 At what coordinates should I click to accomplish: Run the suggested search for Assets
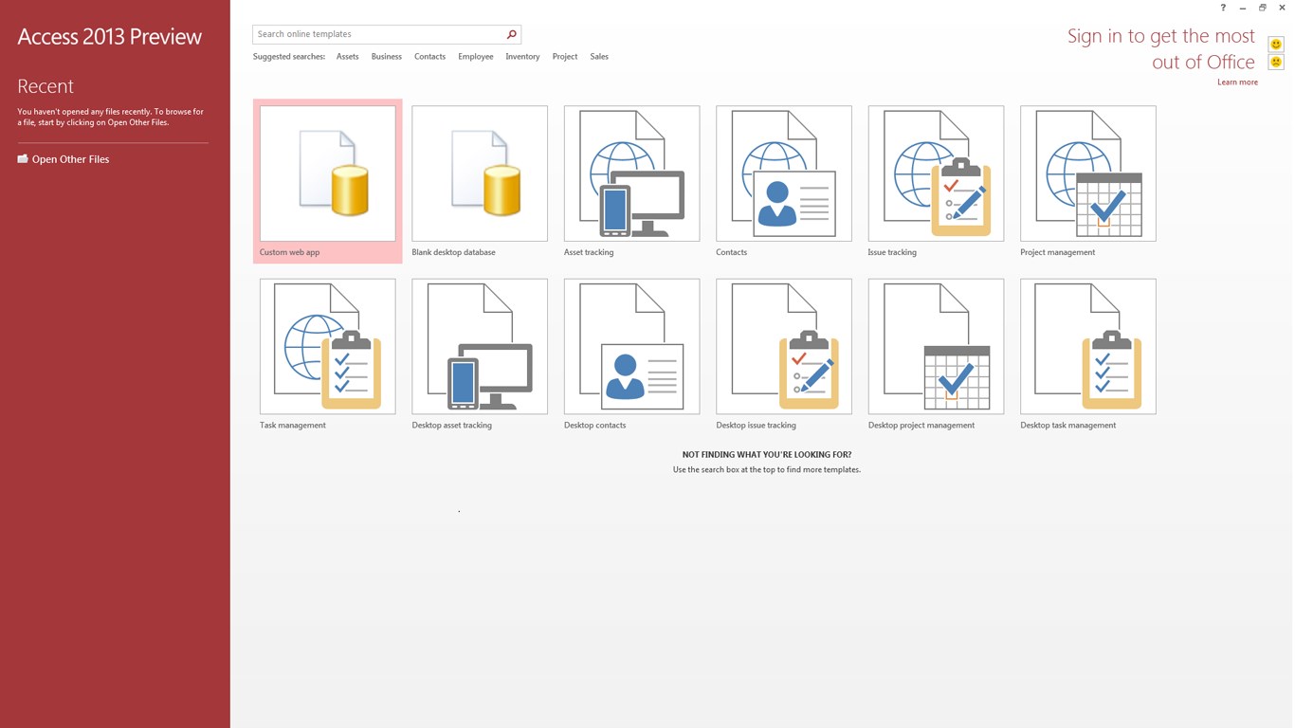(x=347, y=56)
